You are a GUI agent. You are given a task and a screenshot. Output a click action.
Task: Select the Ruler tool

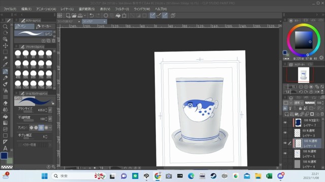pyautogui.click(x=5, y=142)
